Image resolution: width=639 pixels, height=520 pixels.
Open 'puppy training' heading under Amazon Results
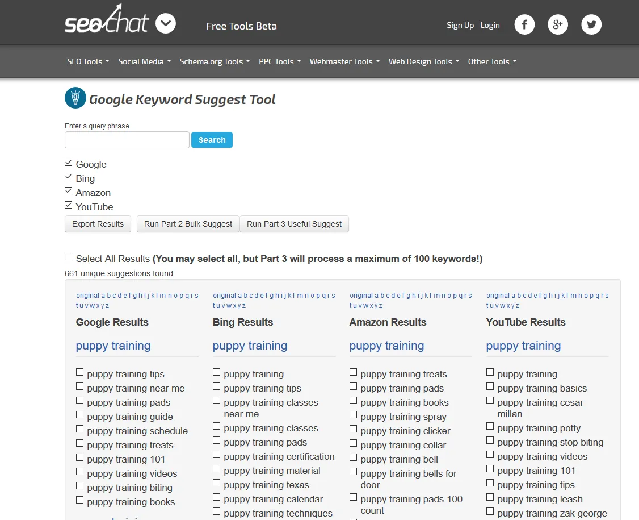[386, 346]
